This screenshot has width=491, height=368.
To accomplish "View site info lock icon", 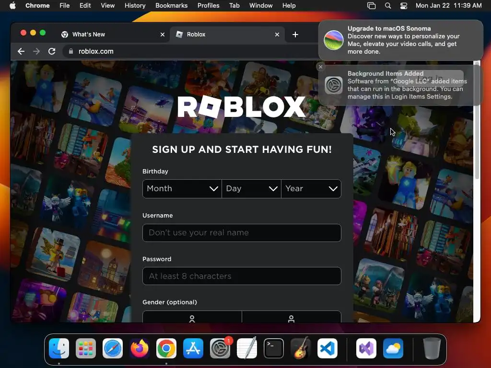I will pyautogui.click(x=71, y=51).
